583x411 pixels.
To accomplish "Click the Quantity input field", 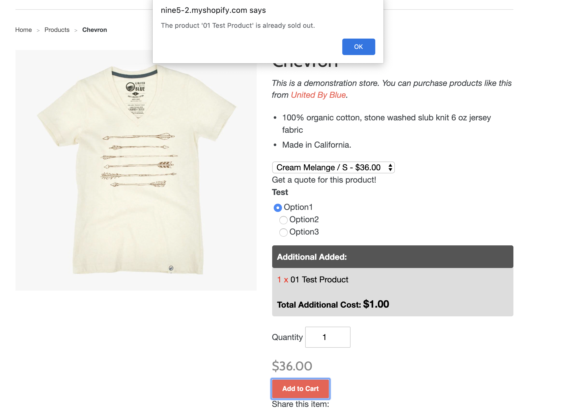I will click(328, 337).
